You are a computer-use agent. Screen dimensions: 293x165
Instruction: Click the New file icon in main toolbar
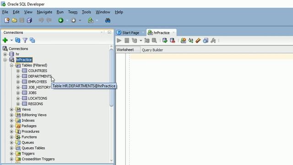coord(7,20)
